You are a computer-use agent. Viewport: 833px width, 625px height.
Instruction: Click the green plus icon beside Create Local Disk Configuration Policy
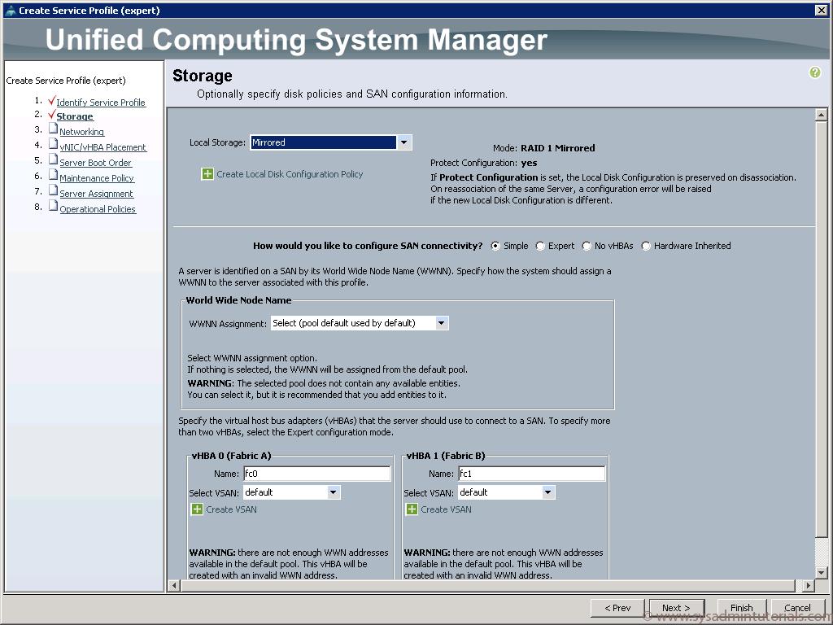tap(207, 174)
